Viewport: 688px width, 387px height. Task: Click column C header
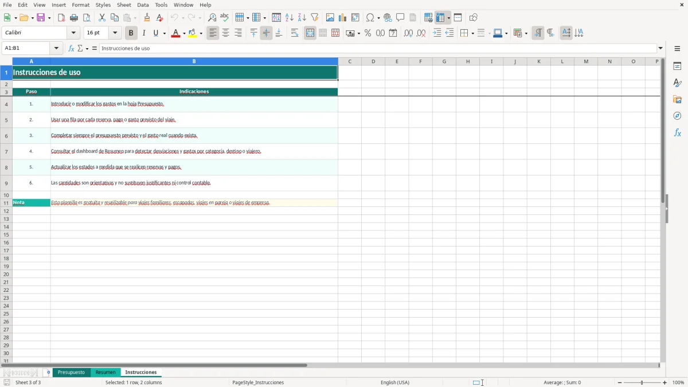[x=350, y=61]
